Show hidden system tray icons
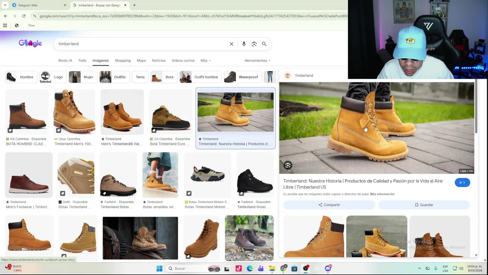 tap(419, 269)
